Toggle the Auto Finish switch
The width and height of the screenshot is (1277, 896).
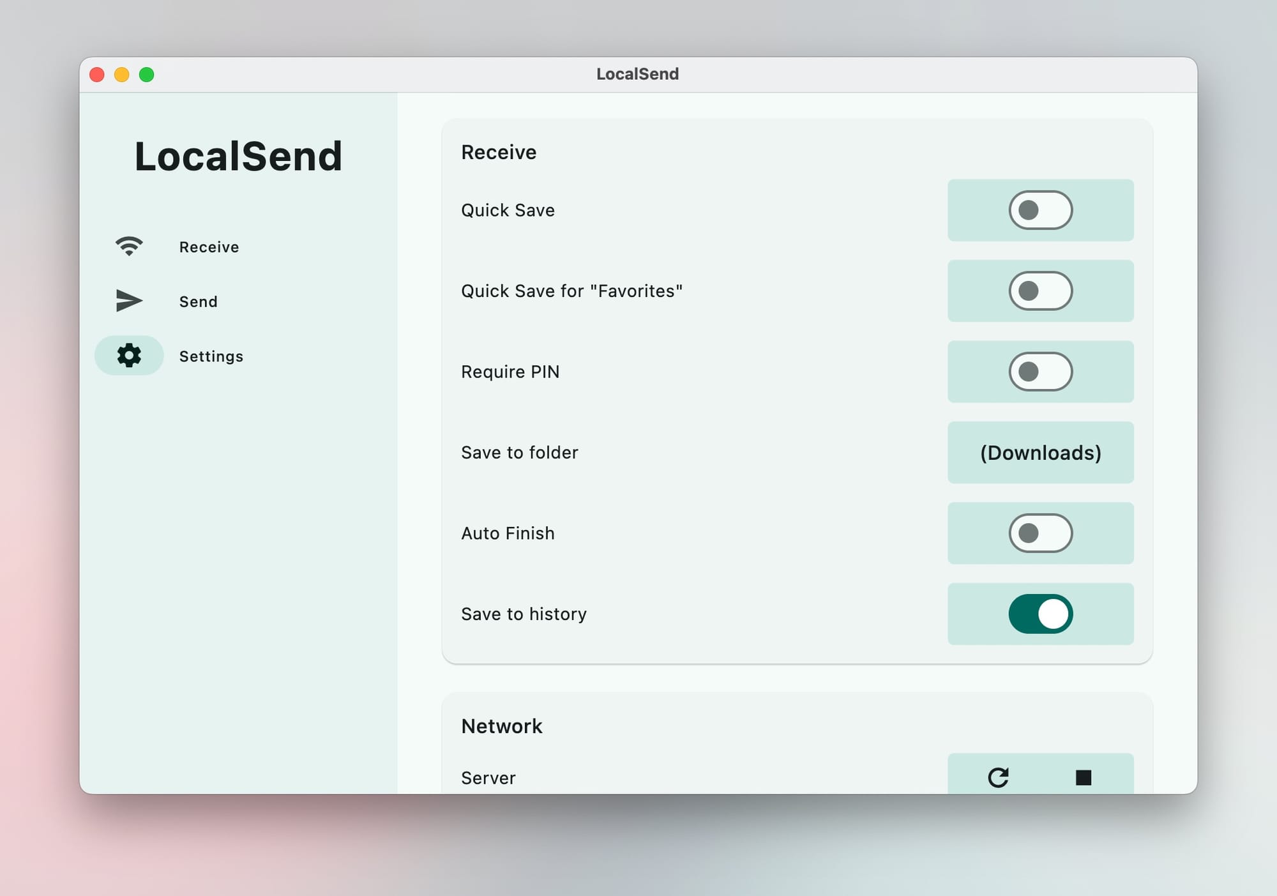point(1040,533)
